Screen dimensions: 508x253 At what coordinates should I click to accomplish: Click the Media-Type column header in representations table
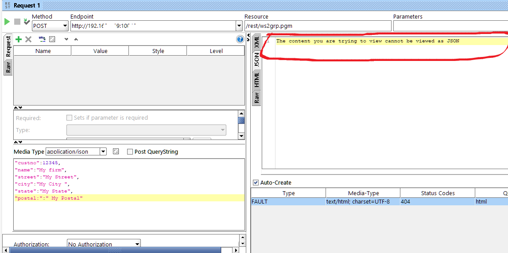tap(363, 193)
